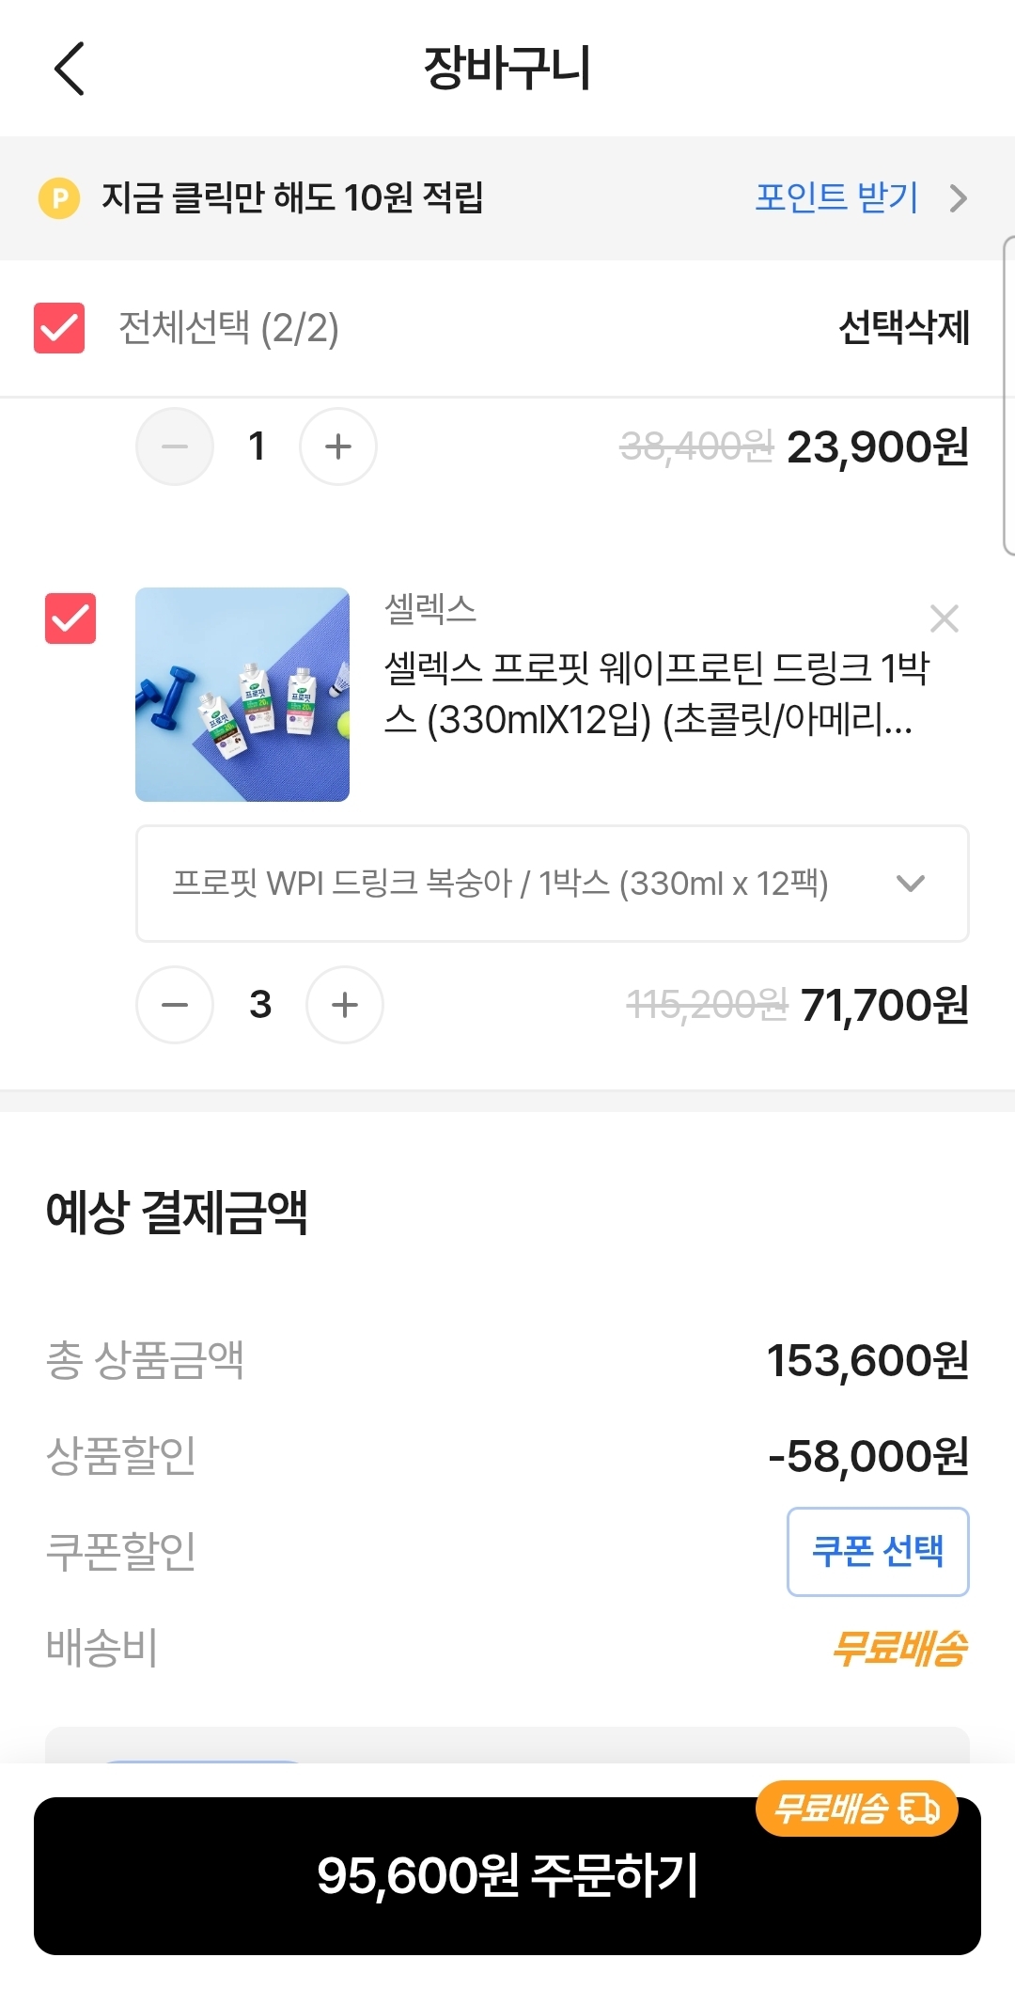This screenshot has width=1015, height=1989.
Task: Go back using the top-left arrow
Action: coord(70,68)
